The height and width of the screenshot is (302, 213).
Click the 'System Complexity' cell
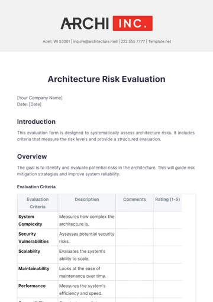pos(38,220)
